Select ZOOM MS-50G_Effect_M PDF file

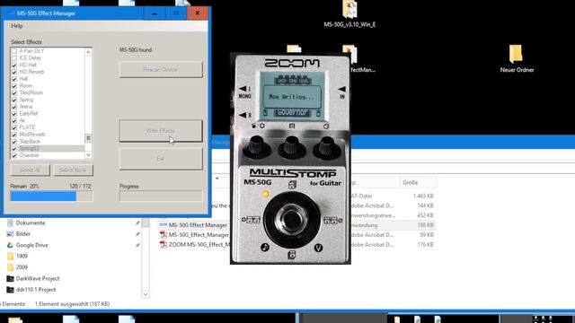199,245
